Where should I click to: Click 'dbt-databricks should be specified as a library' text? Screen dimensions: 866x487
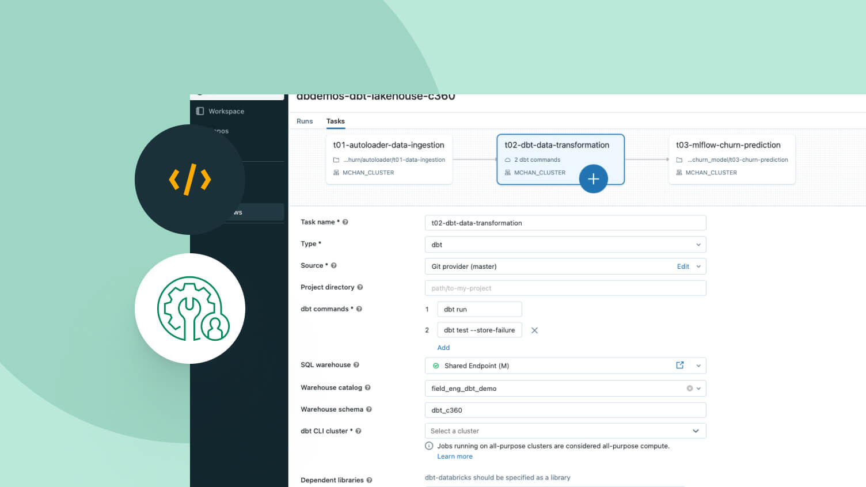(497, 478)
